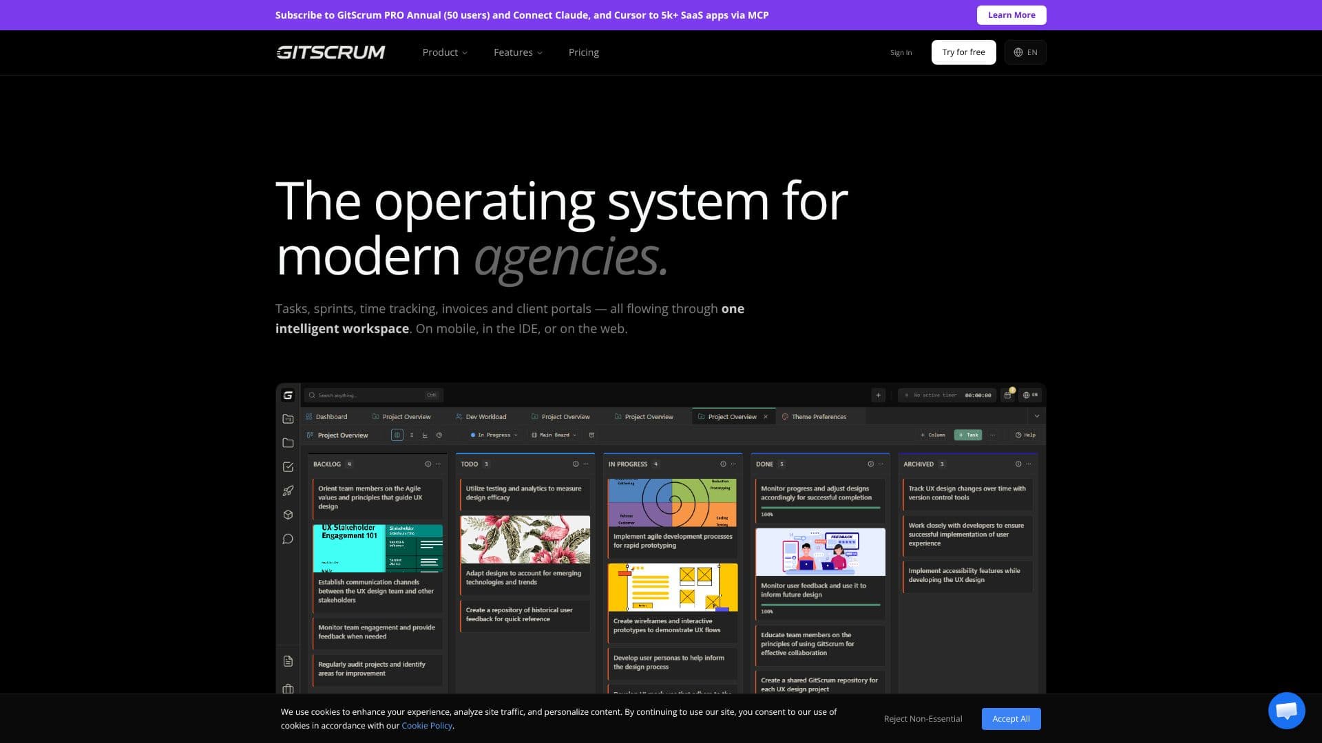Click the Sign In link

tap(901, 52)
